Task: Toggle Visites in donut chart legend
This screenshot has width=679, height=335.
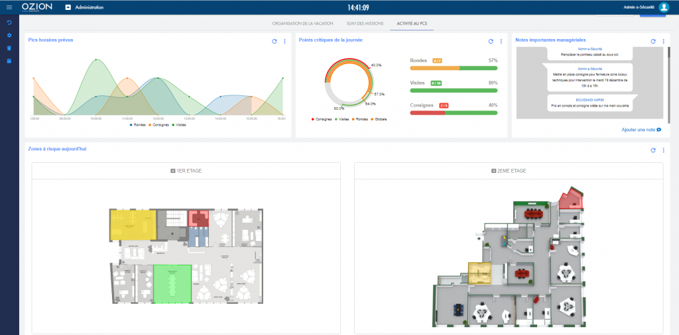Action: (343, 119)
